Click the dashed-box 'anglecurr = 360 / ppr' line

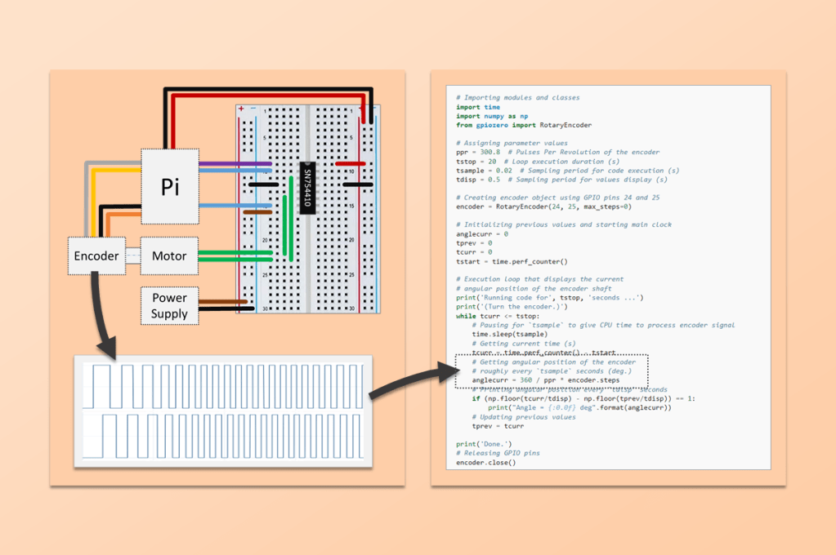click(545, 380)
